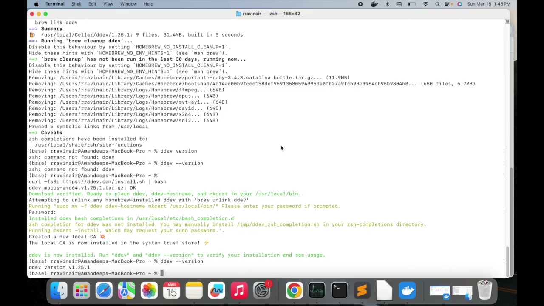Activate Siri from the menu bar
Screen dimensions: 544x306
[459, 4]
